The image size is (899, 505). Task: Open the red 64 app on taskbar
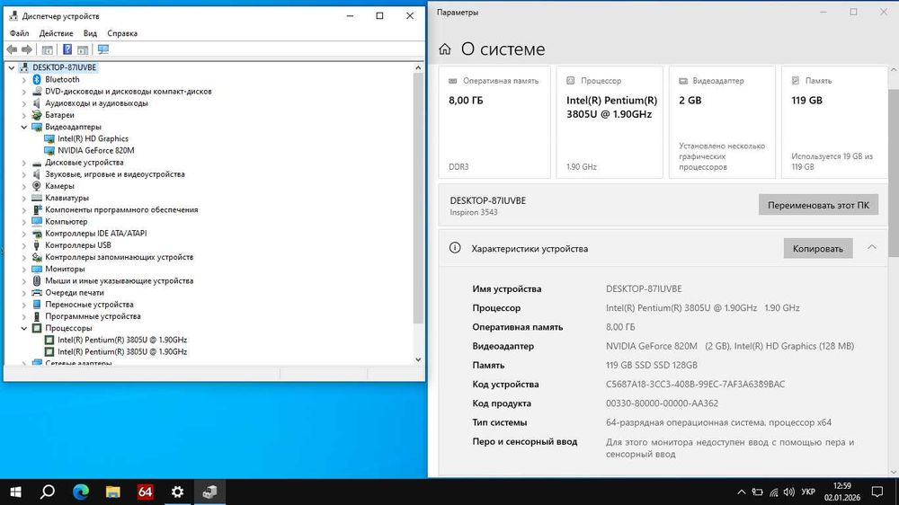(145, 492)
